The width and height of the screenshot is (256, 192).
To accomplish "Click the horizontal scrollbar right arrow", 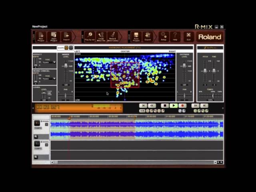I will pos(215,162).
